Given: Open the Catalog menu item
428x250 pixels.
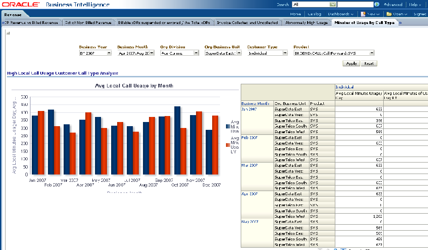Looking at the screenshot, I should coord(315,14).
